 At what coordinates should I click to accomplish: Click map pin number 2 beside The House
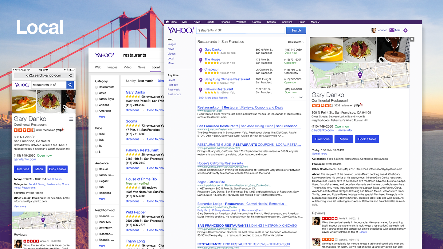click(201, 60)
